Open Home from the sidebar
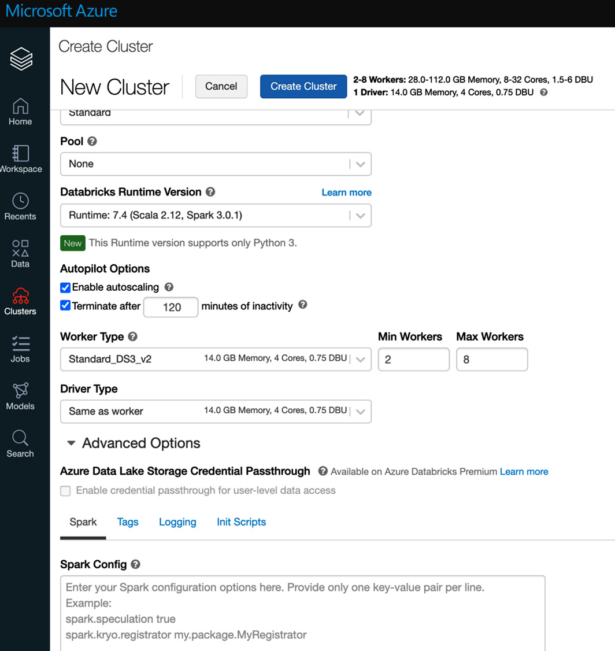615x651 pixels. [x=20, y=112]
